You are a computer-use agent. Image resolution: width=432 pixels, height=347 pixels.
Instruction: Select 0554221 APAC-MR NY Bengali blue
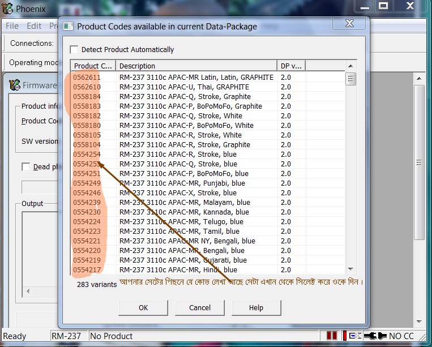208,241
